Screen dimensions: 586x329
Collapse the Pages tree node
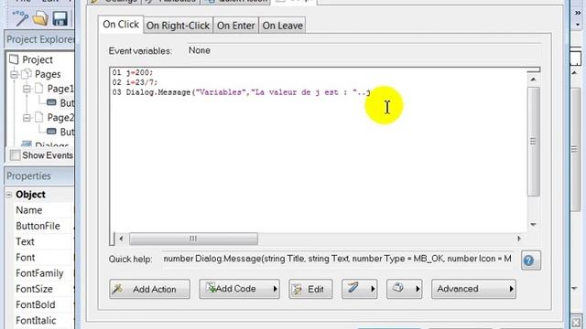click(x=15, y=74)
